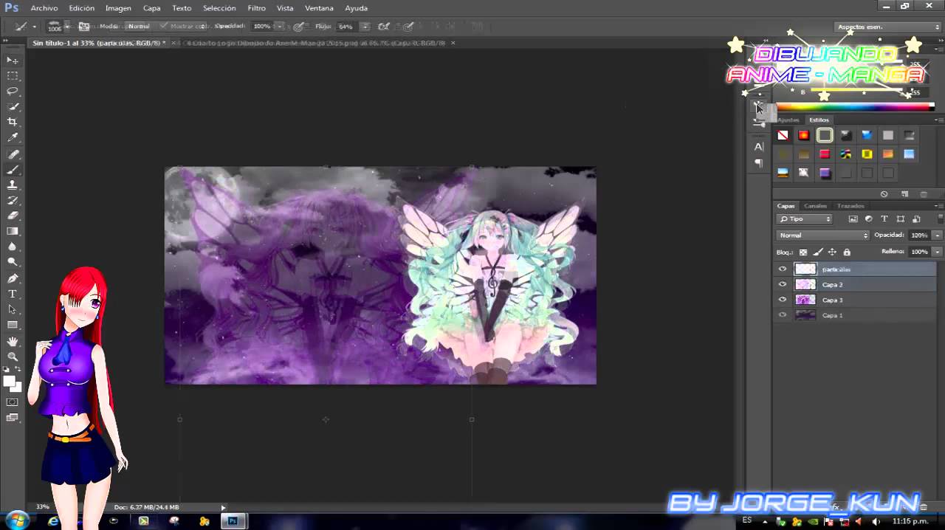945x530 pixels.
Task: Hide the Capa 3 layer
Action: pos(783,300)
